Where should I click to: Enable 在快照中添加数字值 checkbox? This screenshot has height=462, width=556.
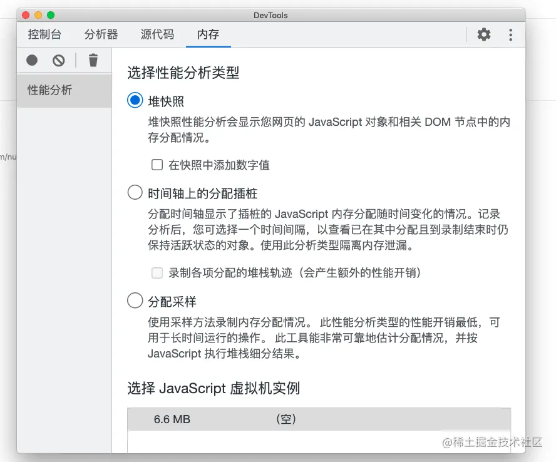pos(157,165)
